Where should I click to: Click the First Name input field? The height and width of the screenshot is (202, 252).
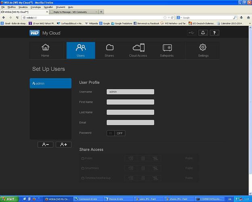(130, 102)
